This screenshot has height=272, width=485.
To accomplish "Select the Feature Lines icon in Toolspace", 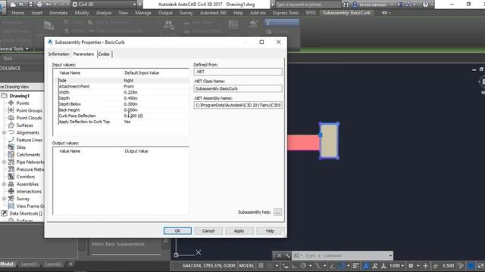I will (11, 140).
